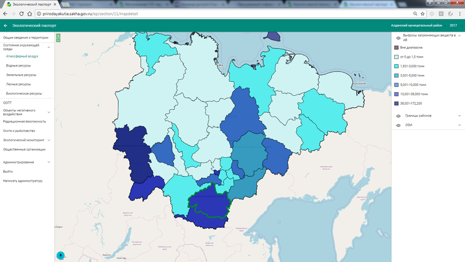The height and width of the screenshot is (262, 465).
Task: Open Chrome's three-dot menu
Action: point(459,13)
